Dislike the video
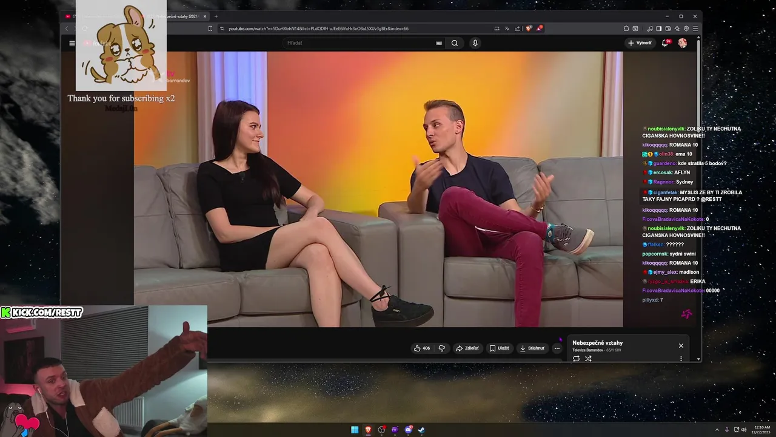Screen dimensions: 776x437 (441, 348)
